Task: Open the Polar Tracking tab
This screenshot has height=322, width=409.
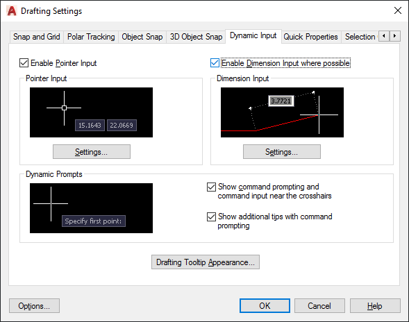Action: (x=91, y=37)
